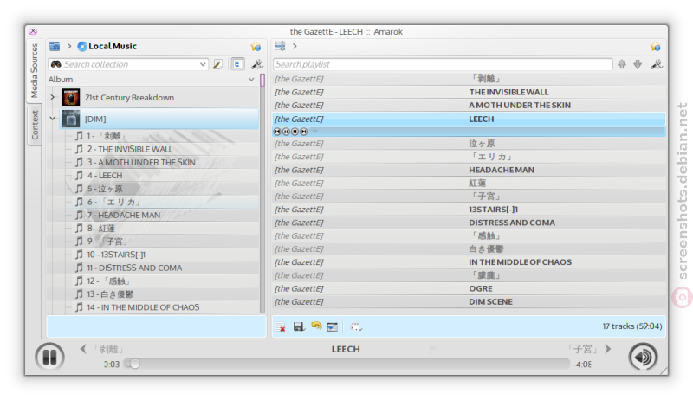Viewport: 693px width, 400px height.
Task: Select track 3 - A MOTH UNDER THE SKIN
Action: click(141, 162)
